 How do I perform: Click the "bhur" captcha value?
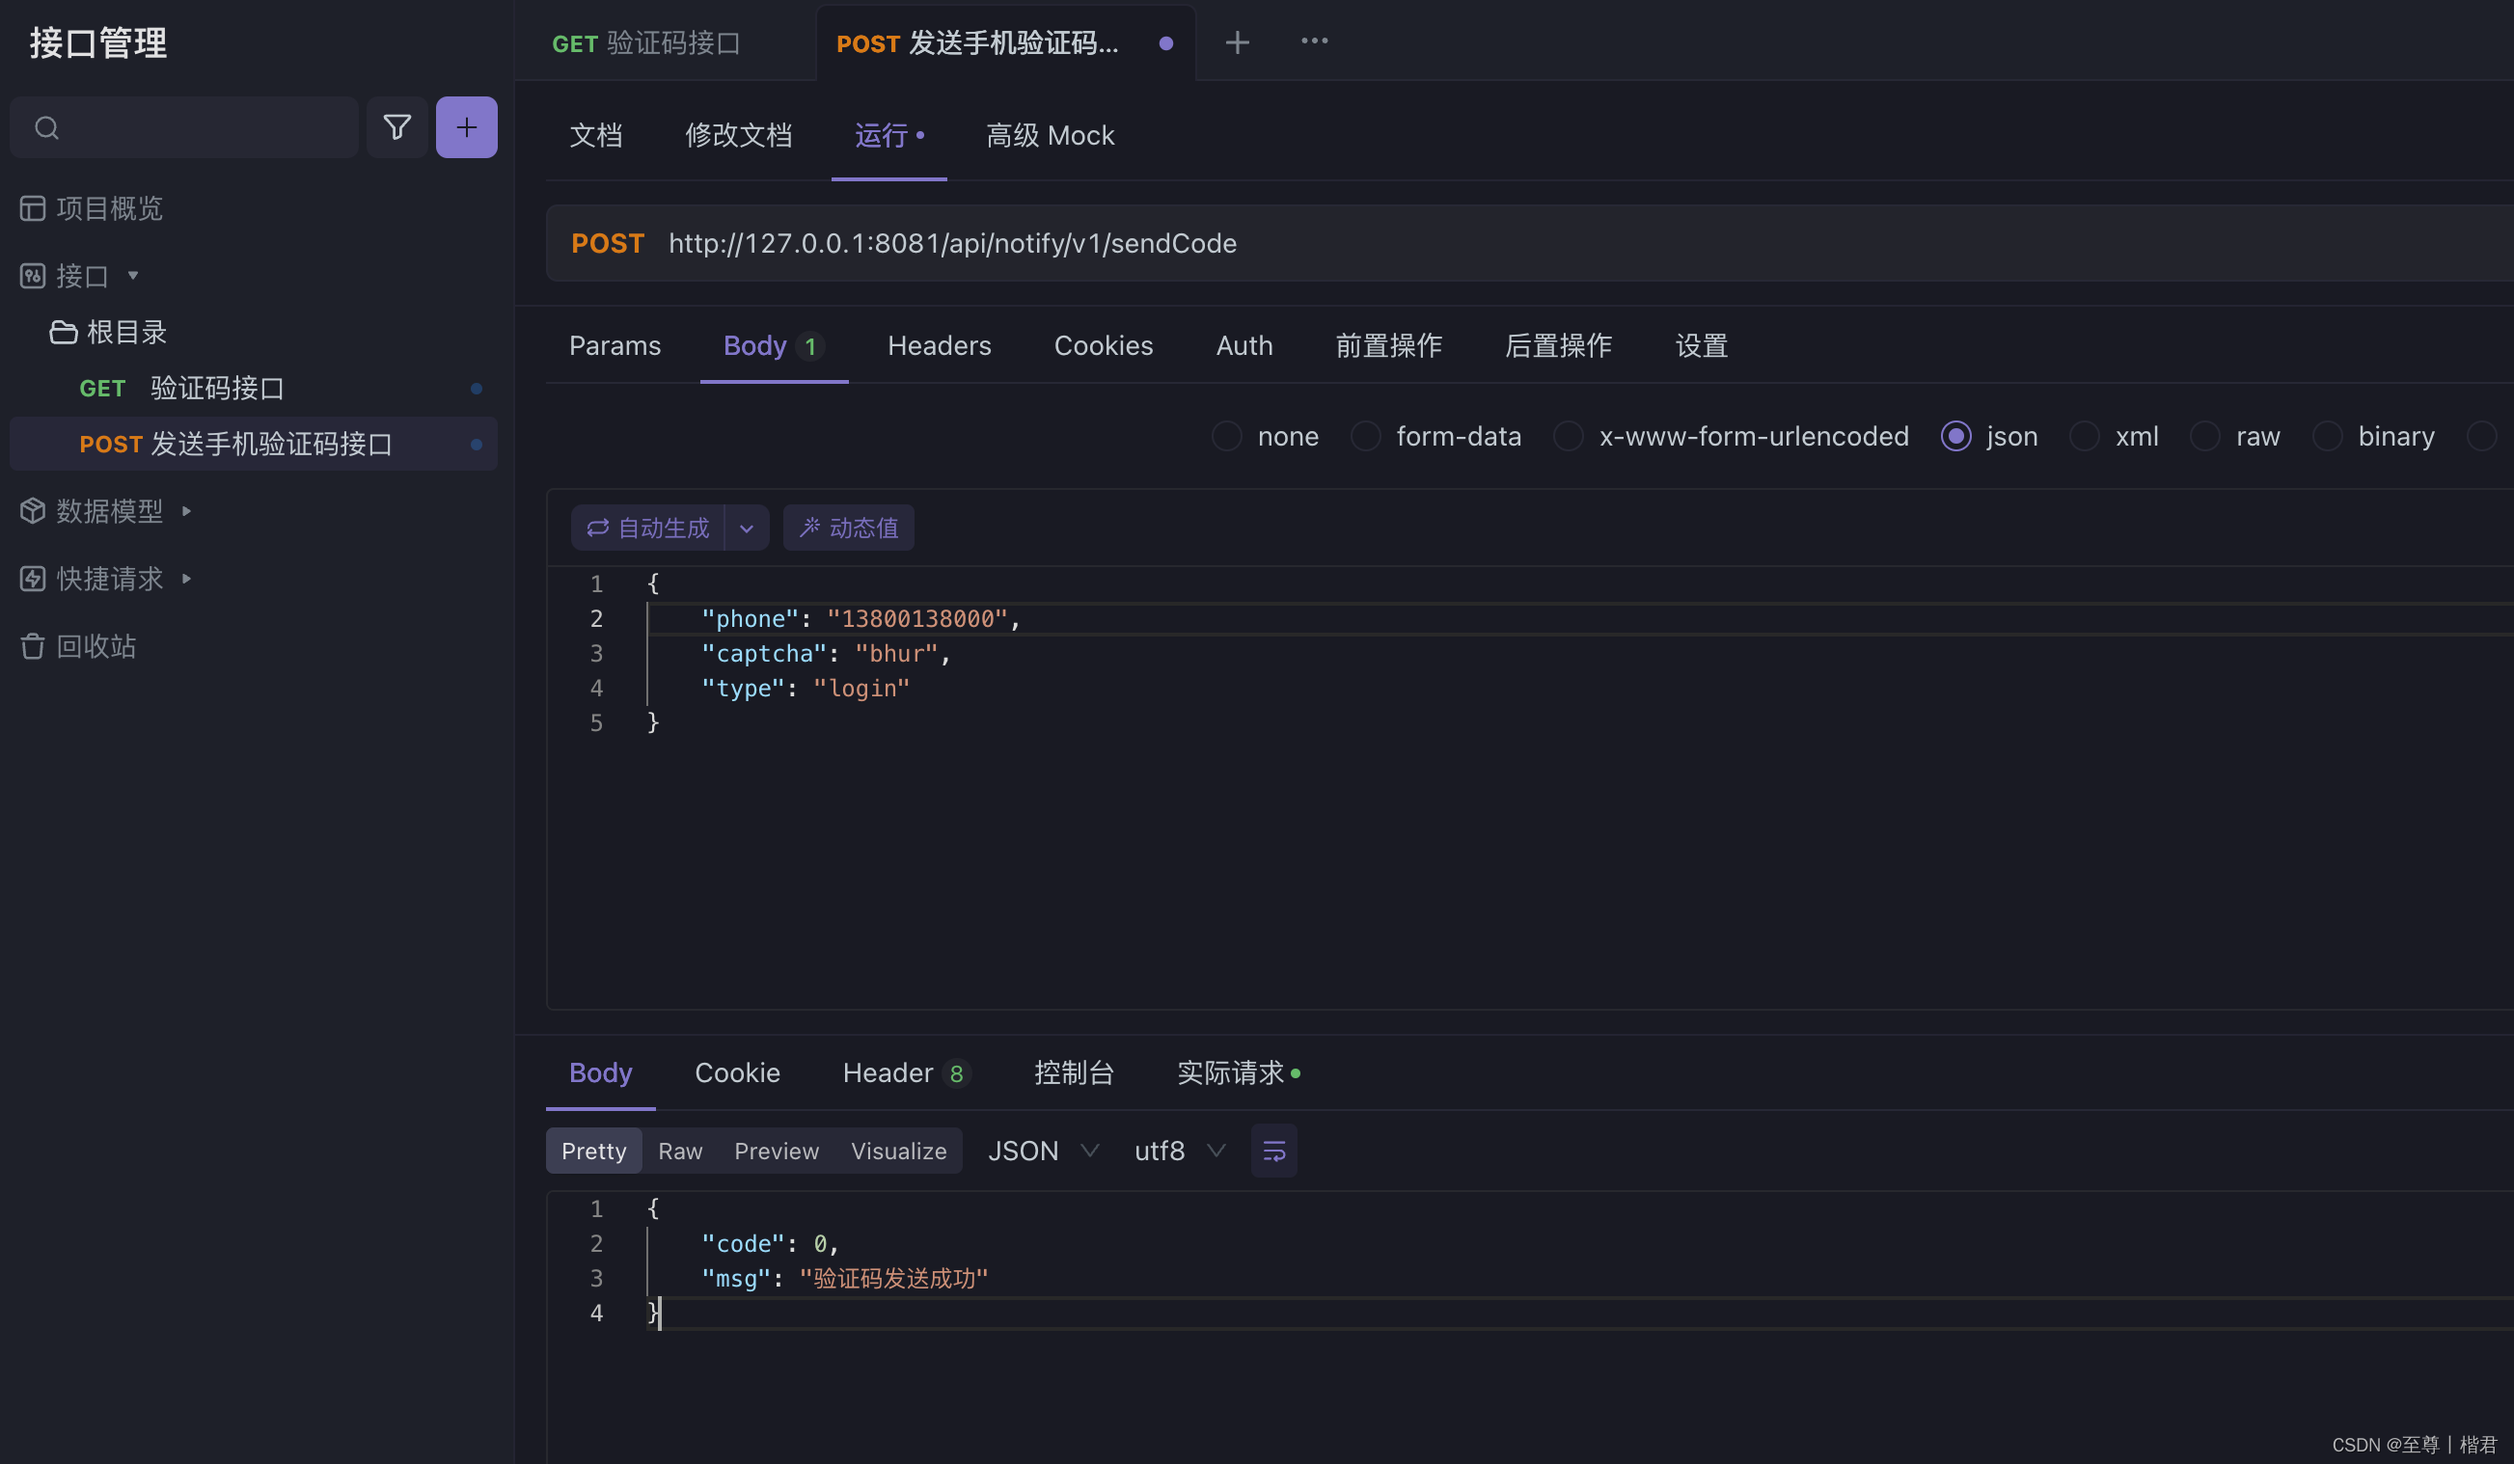(896, 653)
